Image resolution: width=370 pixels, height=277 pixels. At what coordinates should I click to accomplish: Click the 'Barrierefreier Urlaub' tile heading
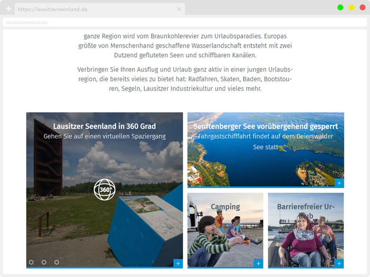pos(306,207)
